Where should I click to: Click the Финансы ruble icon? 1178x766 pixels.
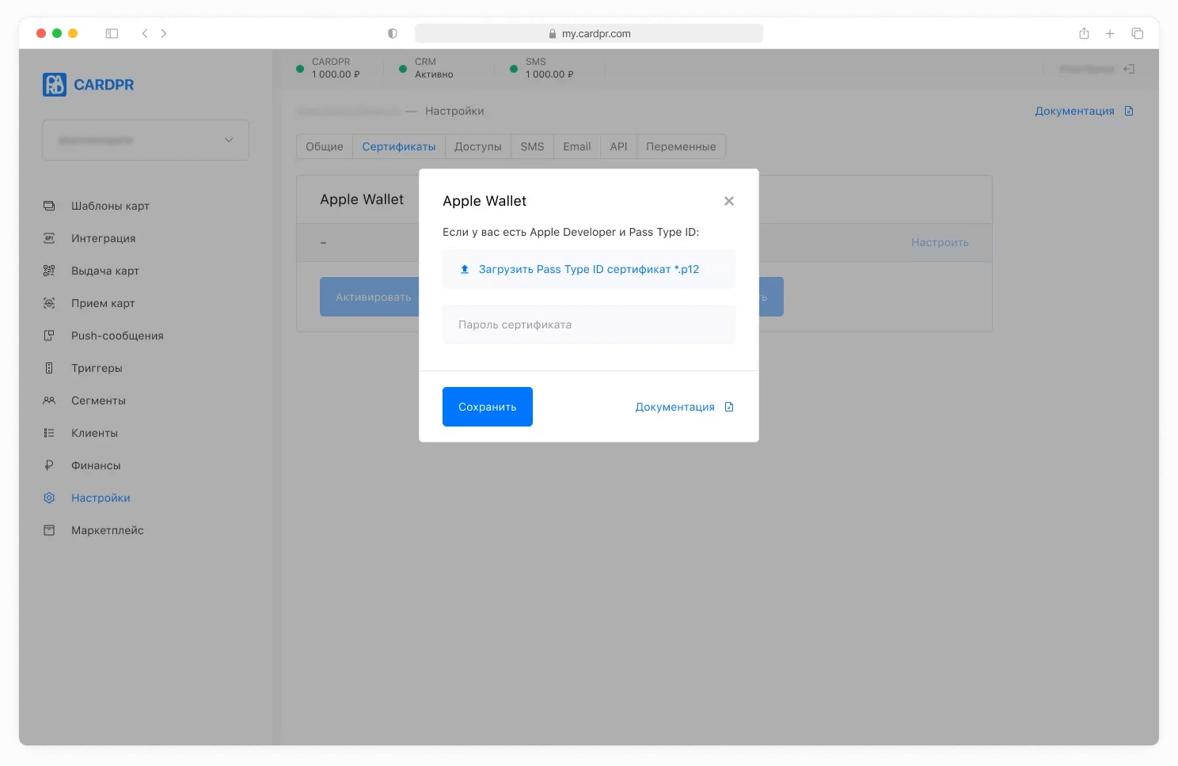(49, 465)
